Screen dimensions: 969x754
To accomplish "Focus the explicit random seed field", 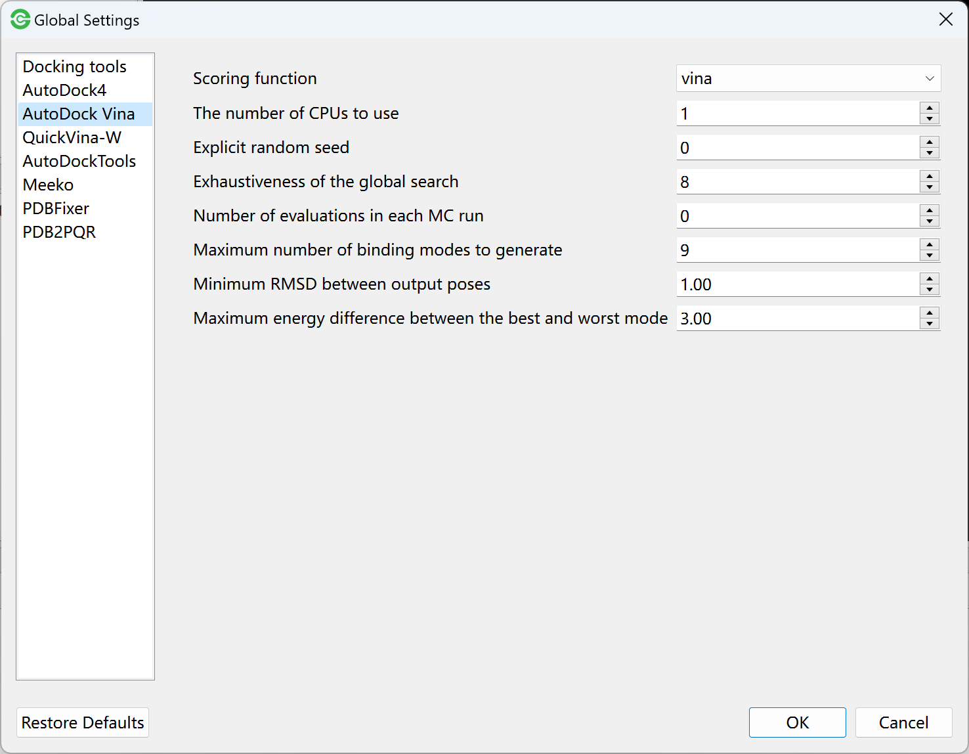I will point(798,148).
